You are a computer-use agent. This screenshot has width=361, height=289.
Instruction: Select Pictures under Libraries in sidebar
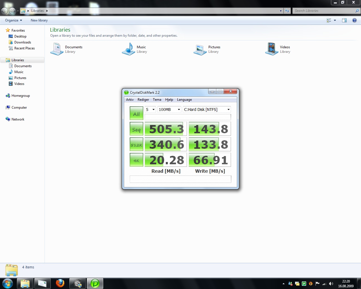(x=20, y=78)
